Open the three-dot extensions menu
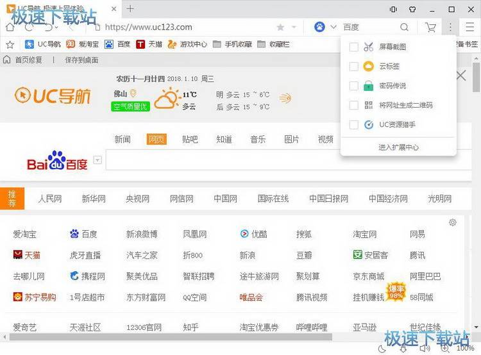Screen dimensions: 481x355 click(x=450, y=27)
